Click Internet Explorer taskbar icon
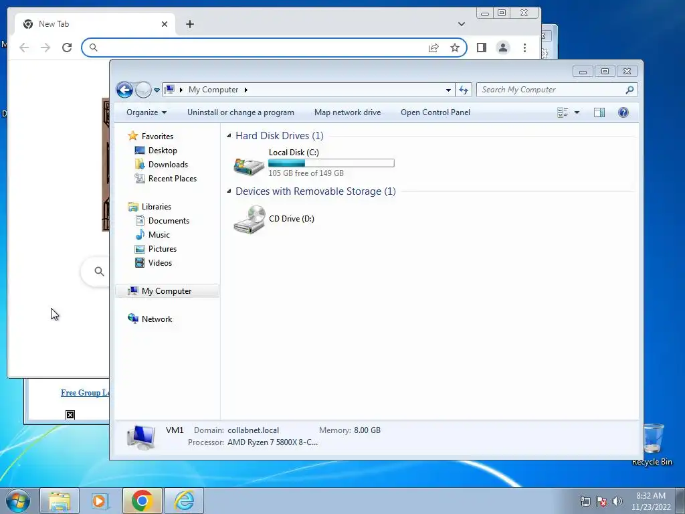The image size is (685, 514). click(x=184, y=501)
